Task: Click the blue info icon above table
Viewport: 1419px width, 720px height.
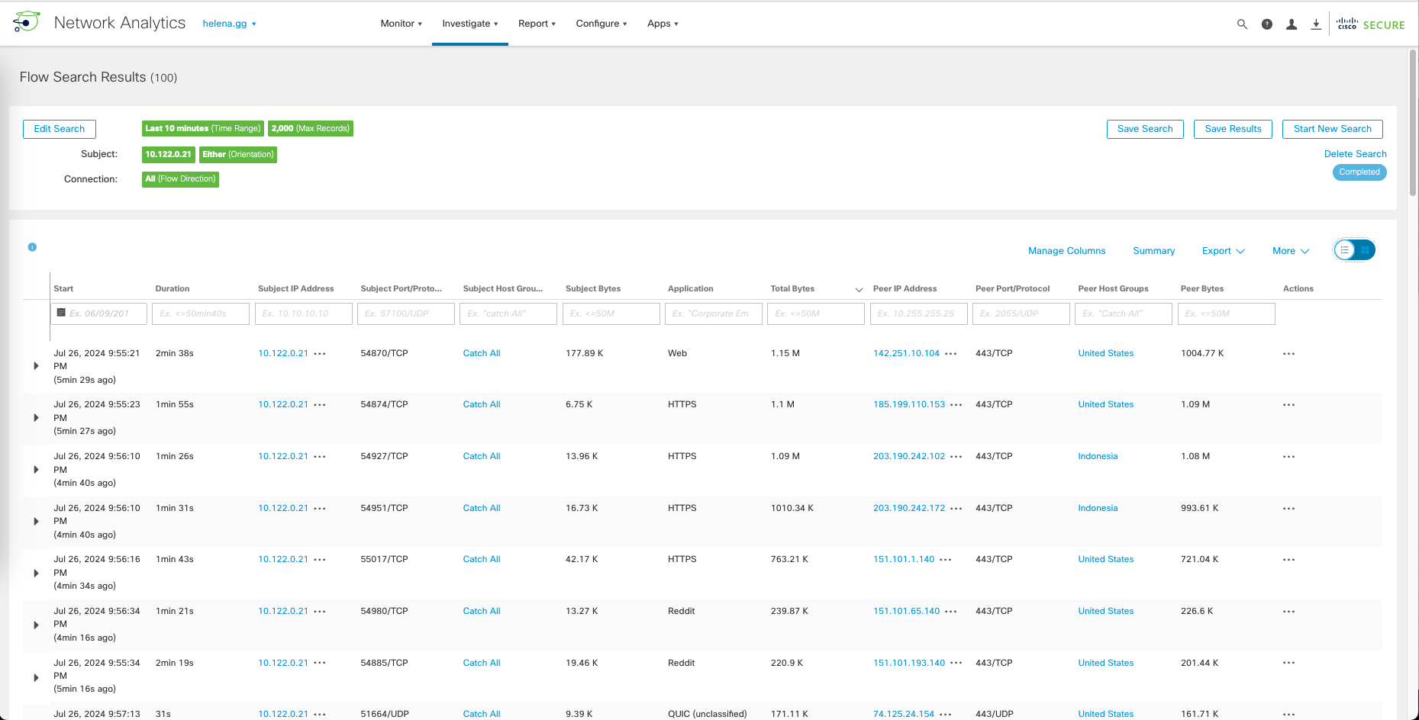Action: pyautogui.click(x=32, y=247)
